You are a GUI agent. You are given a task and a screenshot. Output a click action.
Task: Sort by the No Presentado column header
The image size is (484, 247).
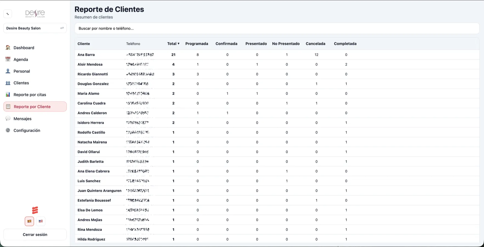click(286, 44)
